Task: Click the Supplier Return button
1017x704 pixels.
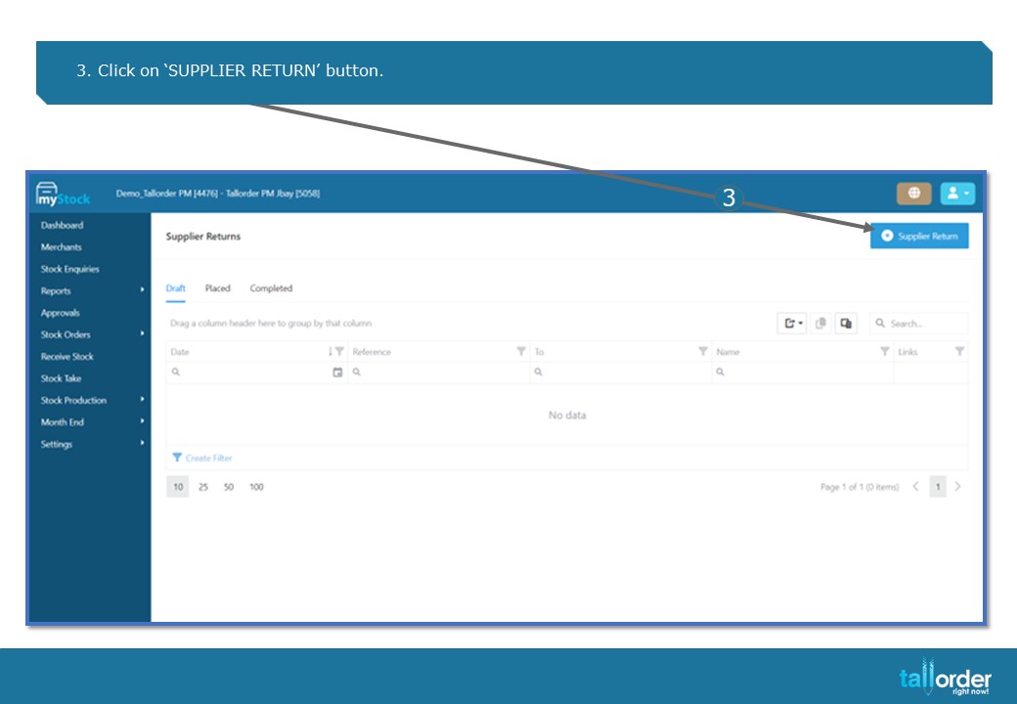Action: click(919, 236)
